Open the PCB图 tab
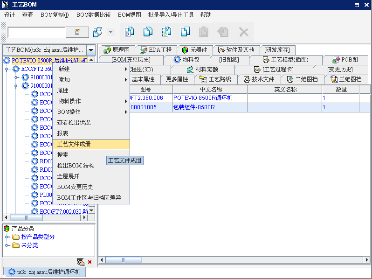Image resolution: width=372 pixels, height=279 pixels. tap(345, 60)
